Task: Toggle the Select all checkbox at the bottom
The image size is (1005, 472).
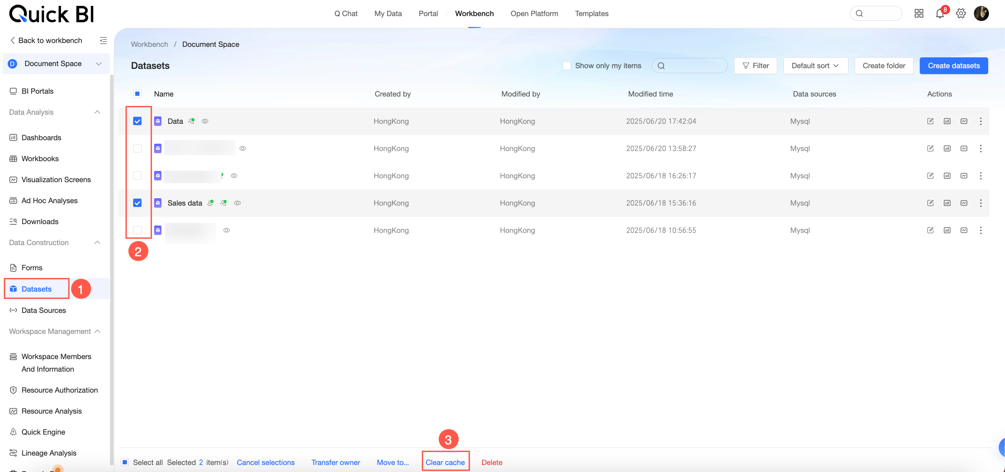Action: [125, 462]
